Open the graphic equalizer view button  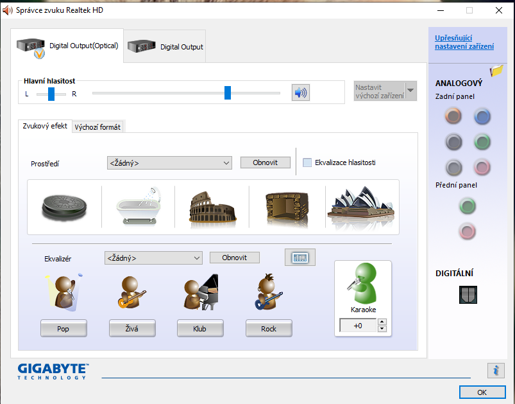300,258
